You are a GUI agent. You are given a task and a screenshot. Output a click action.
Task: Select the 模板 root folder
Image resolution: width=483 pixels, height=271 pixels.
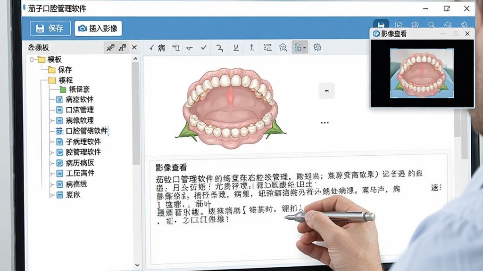point(50,59)
